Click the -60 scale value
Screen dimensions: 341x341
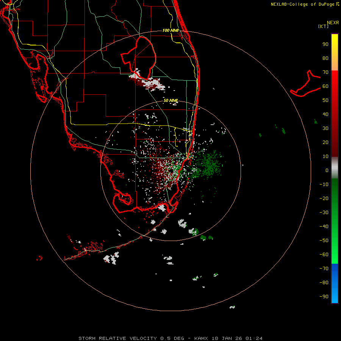coord(324,255)
